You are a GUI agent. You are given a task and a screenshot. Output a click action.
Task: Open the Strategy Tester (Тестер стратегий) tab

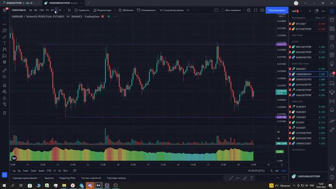tap(91, 178)
